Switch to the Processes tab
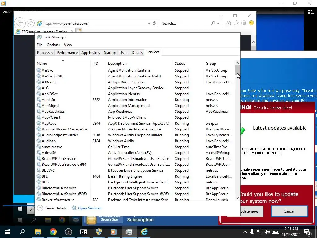Image resolution: width=317 pixels, height=238 pixels. pos(45,53)
